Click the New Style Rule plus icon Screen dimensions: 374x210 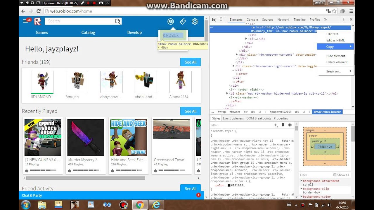(x=275, y=125)
